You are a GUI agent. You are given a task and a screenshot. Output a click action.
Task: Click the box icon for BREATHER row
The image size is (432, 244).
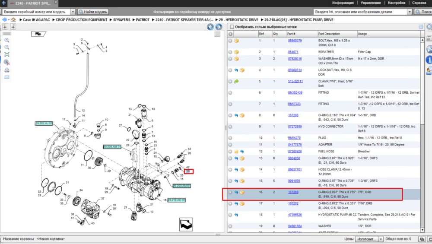236,52
